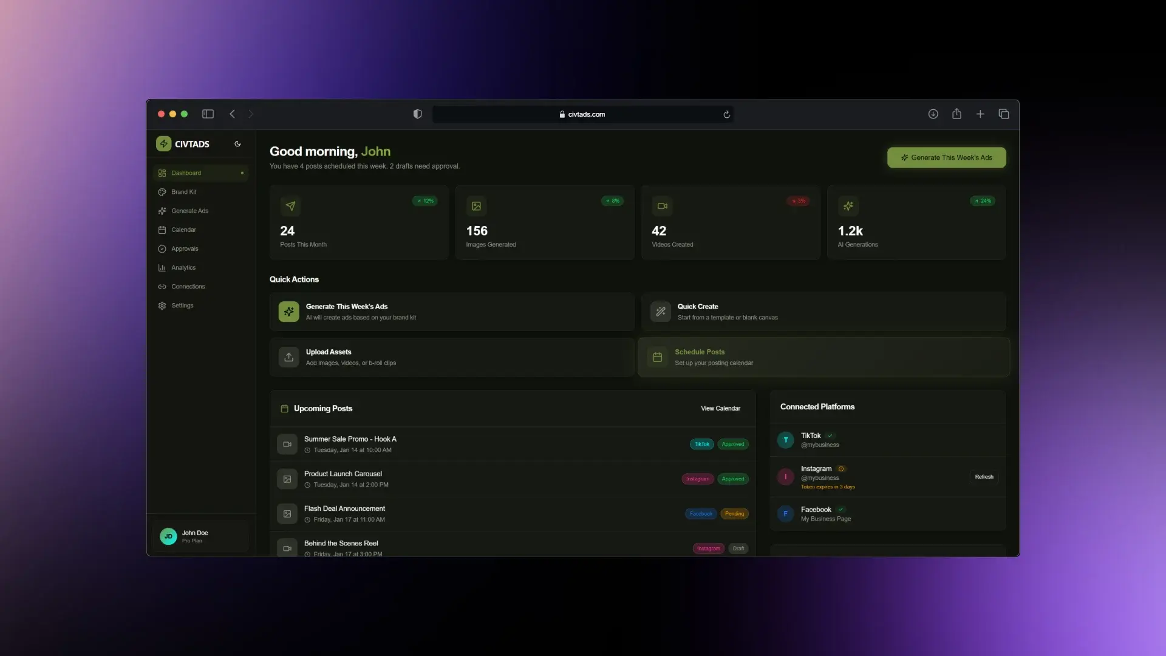Refresh the Instagram connection token

[x=984, y=477]
